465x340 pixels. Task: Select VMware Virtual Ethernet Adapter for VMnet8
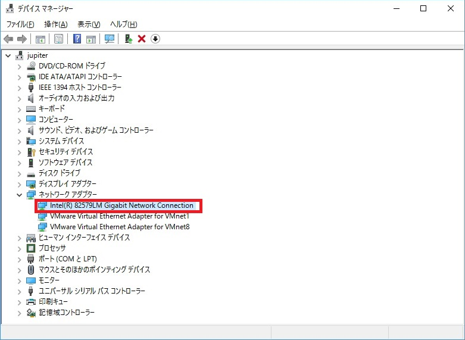coord(120,227)
